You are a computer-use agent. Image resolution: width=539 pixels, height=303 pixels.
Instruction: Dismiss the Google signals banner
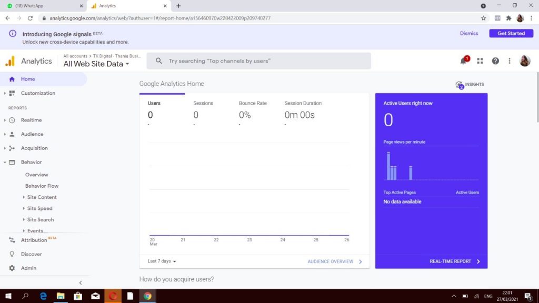(x=469, y=33)
